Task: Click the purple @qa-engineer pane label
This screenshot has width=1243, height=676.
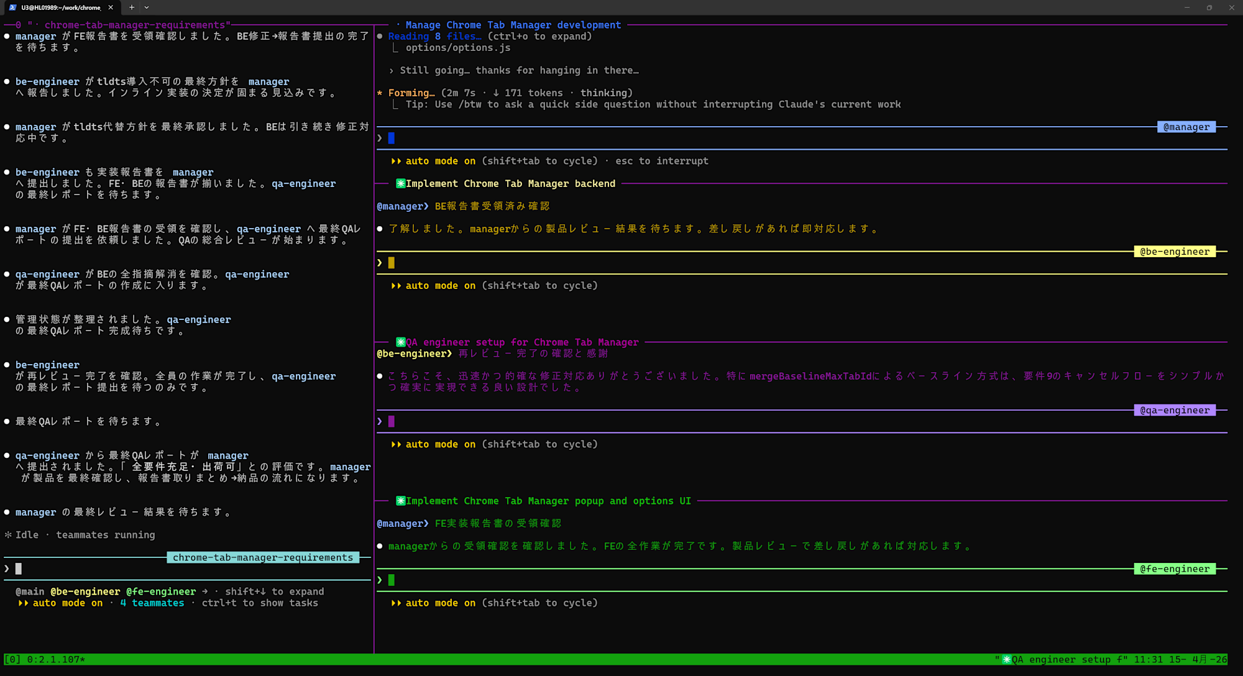Action: click(1174, 410)
